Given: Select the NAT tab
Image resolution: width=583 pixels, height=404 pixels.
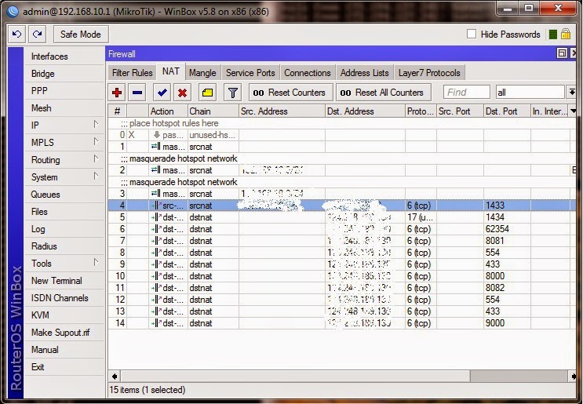Looking at the screenshot, I should coord(170,71).
